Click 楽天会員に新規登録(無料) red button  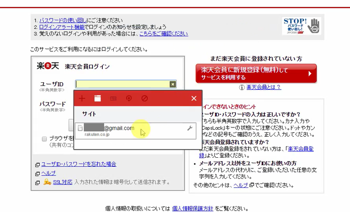point(256,74)
